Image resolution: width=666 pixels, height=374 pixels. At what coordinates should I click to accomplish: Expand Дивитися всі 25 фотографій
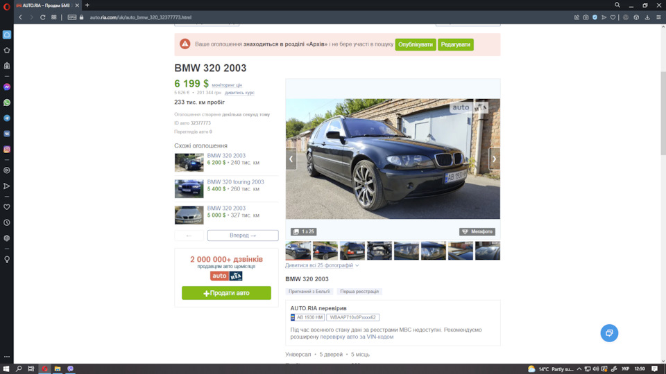coord(322,265)
